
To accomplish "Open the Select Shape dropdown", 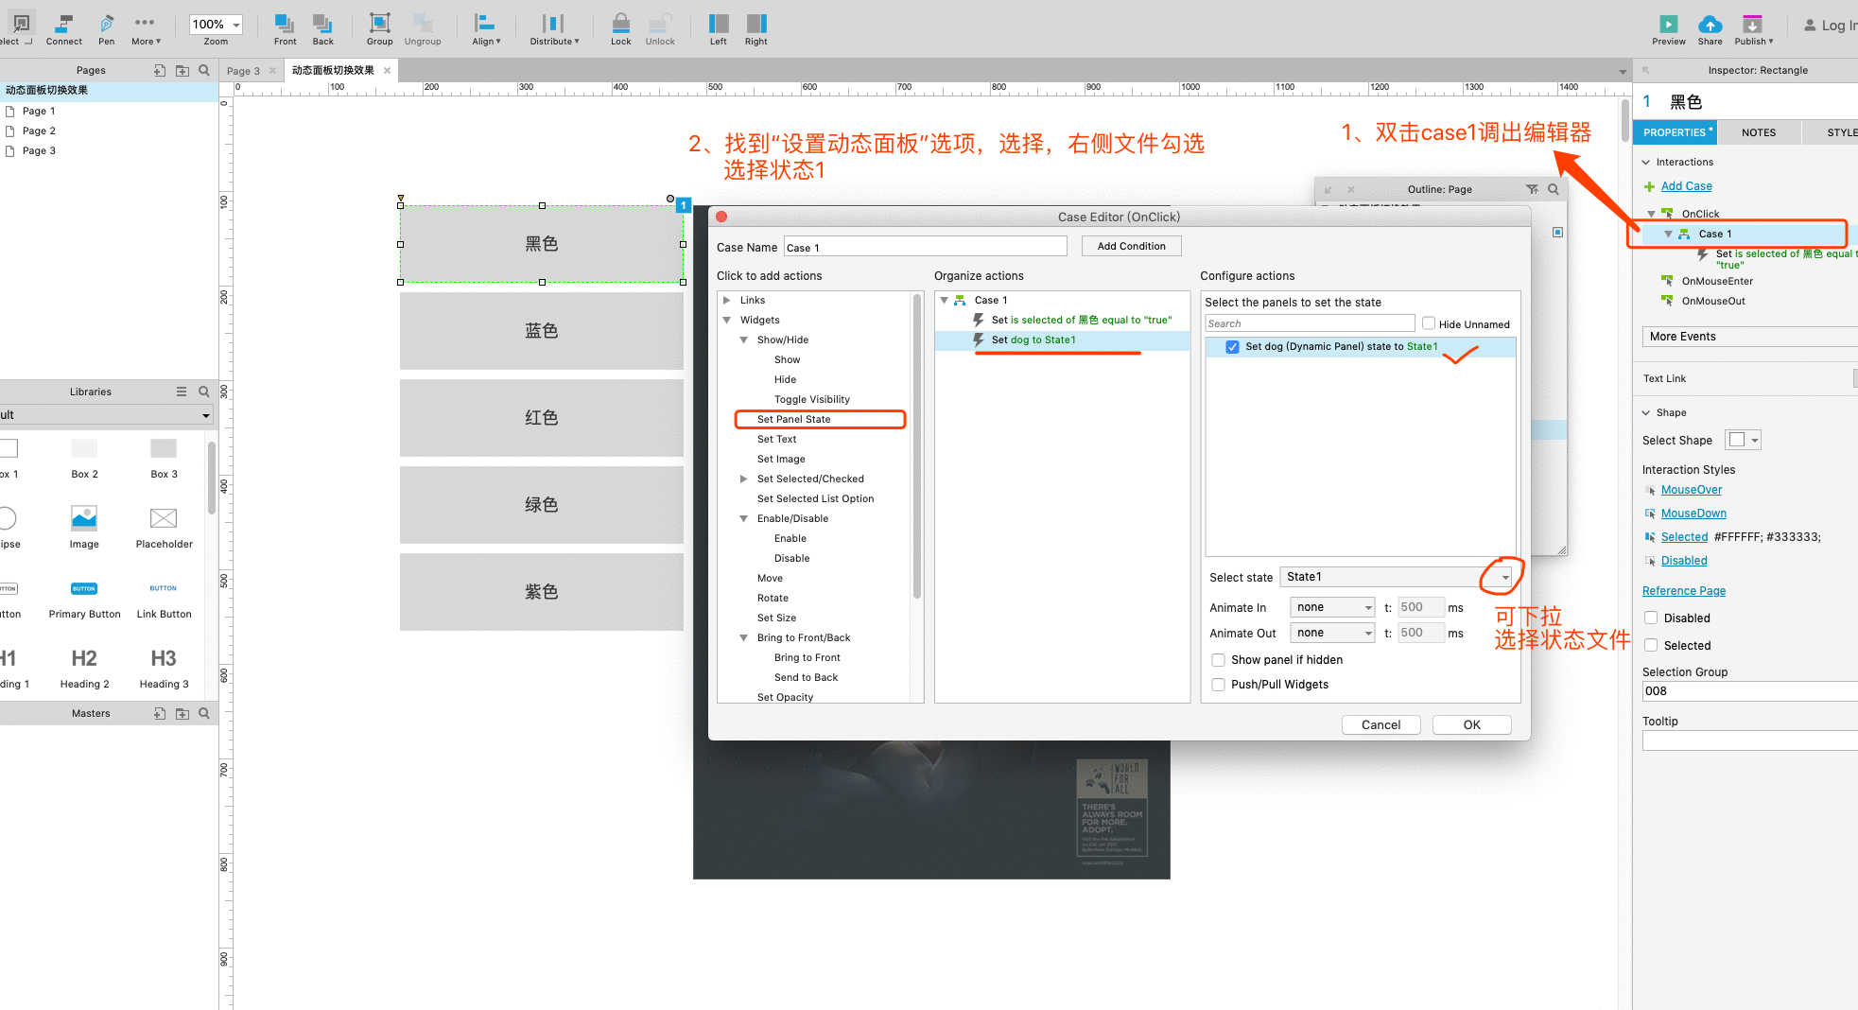I will (1743, 440).
